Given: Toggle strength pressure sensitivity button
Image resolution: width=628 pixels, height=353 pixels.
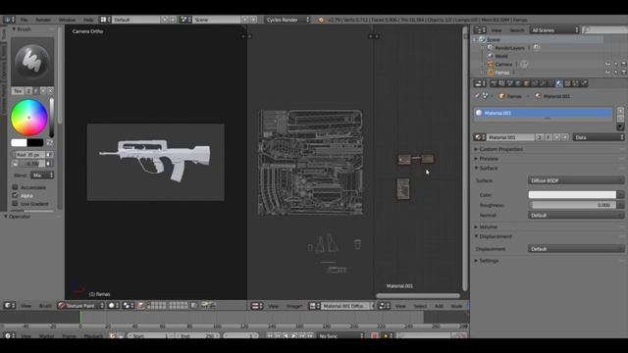Looking at the screenshot, I should [x=49, y=164].
